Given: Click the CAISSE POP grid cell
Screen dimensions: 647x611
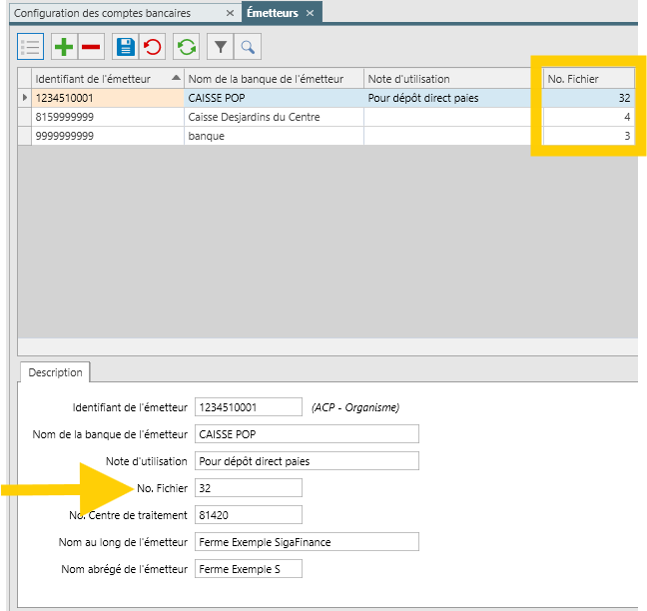Looking at the screenshot, I should [x=274, y=98].
